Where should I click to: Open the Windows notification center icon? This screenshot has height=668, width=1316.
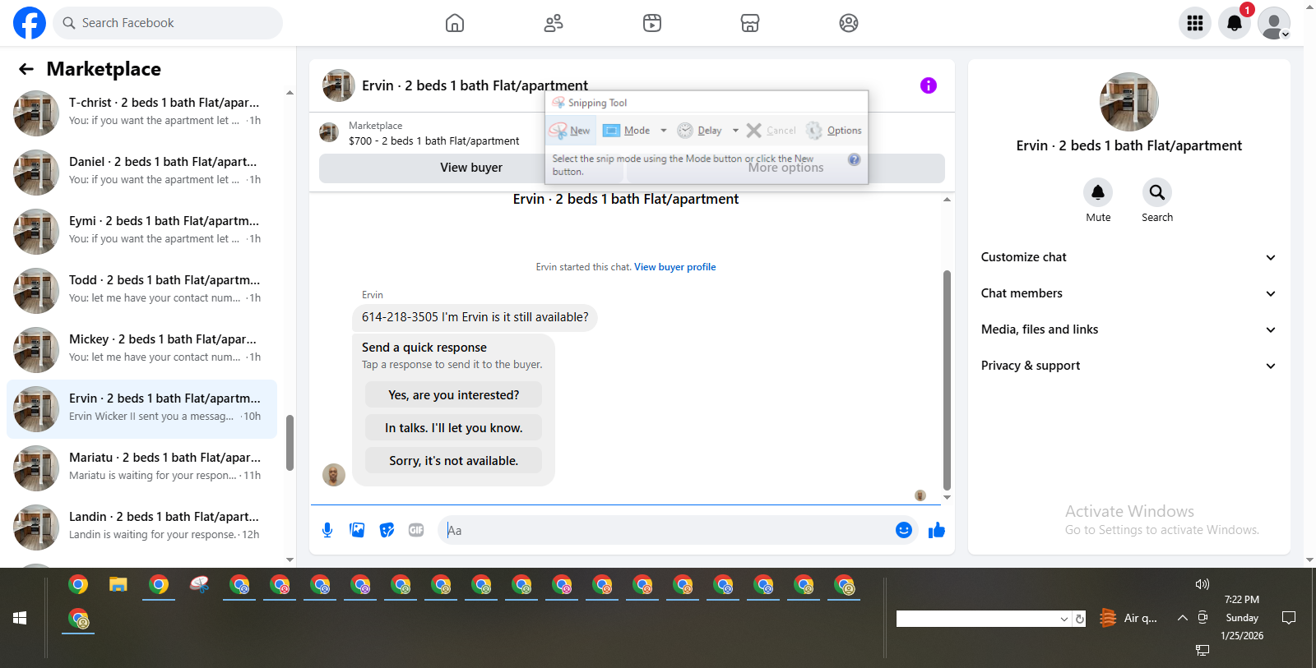[x=1289, y=618]
